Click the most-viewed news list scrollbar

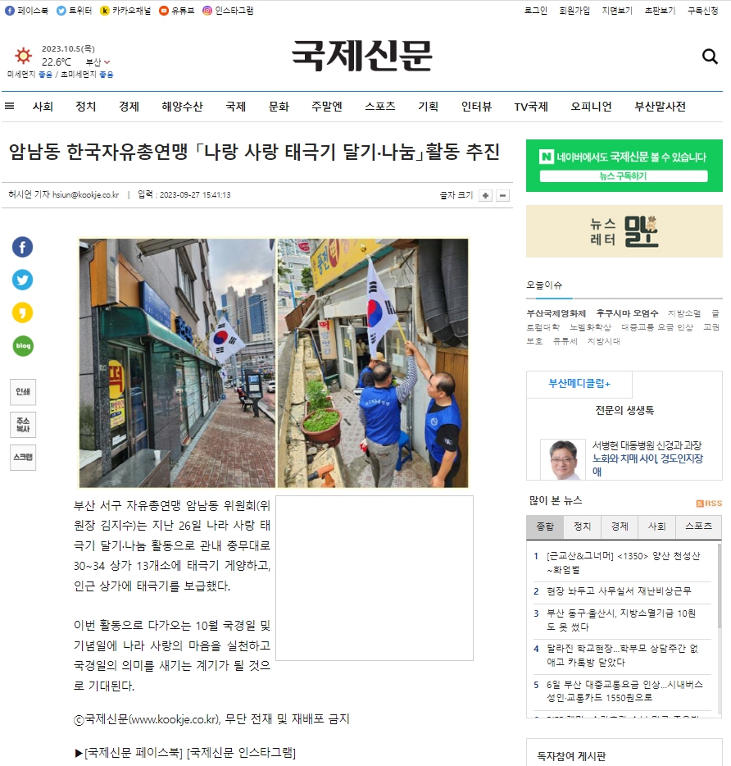click(720, 586)
